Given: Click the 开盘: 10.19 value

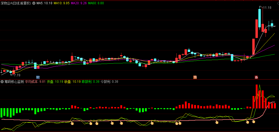Looking at the screenshot, I should tap(55, 82).
